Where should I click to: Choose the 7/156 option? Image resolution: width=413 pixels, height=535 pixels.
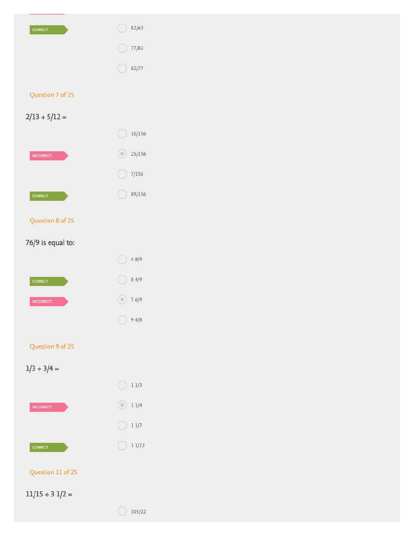[122, 174]
